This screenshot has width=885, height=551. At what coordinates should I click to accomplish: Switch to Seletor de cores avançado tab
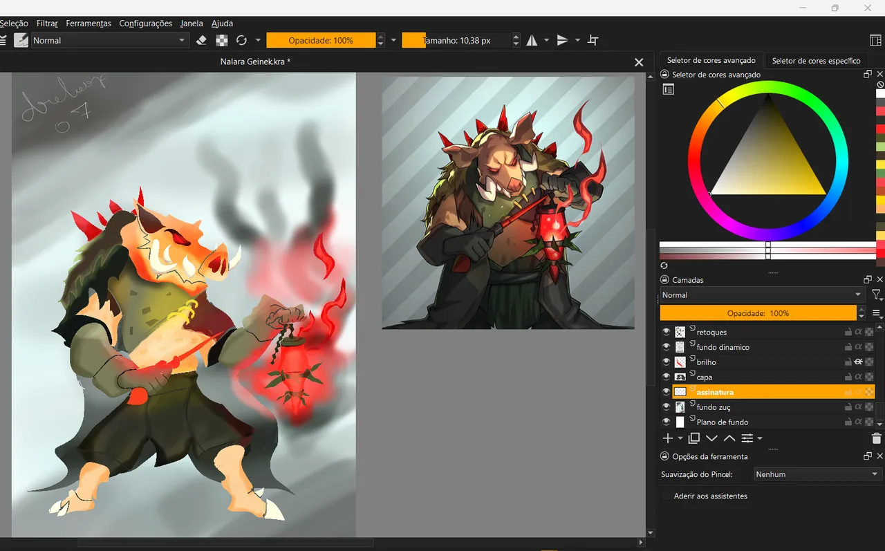pos(711,61)
